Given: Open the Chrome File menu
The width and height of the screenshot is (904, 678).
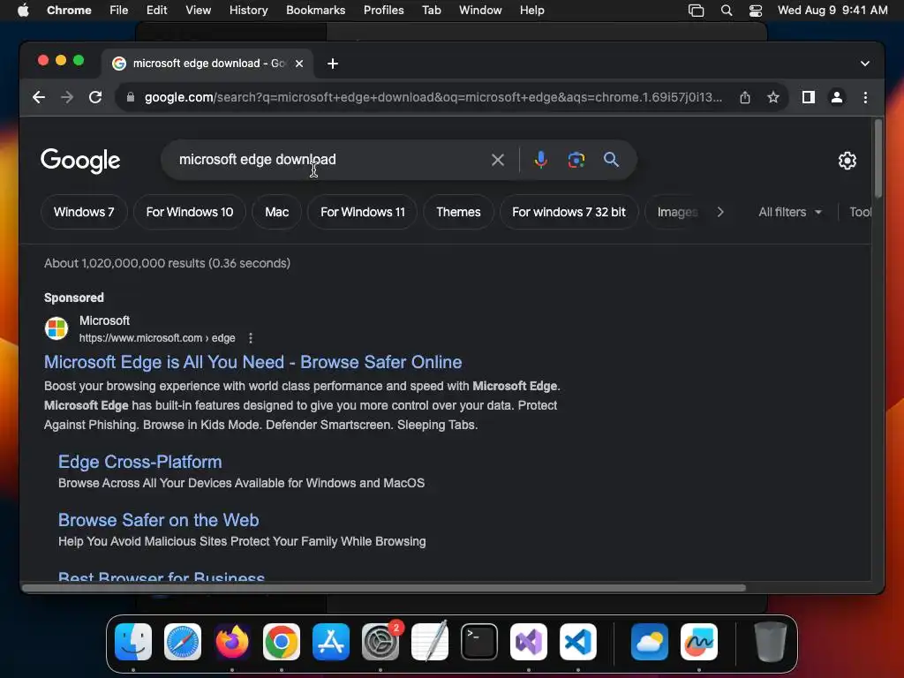Looking at the screenshot, I should [119, 11].
